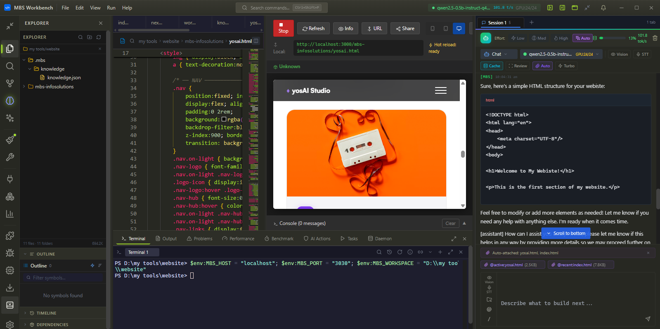Click the Stop button
Viewport: 660px width, 329px height.
(x=284, y=28)
